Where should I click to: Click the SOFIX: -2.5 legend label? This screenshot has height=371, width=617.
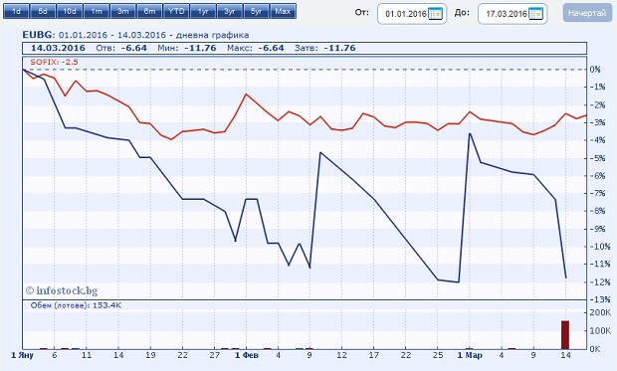point(55,62)
